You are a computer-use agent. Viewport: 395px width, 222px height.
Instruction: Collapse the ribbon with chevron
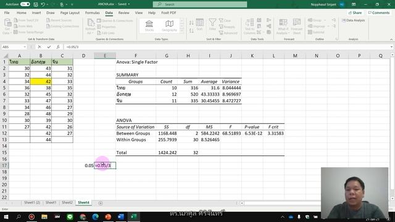(x=391, y=39)
